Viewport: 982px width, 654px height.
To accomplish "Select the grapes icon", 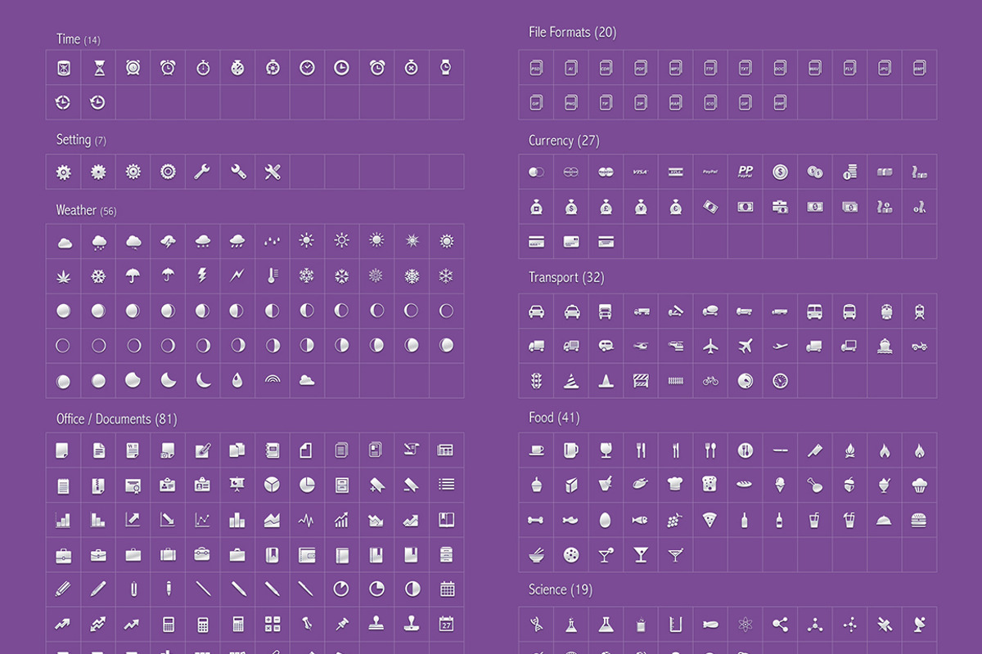I will (675, 519).
